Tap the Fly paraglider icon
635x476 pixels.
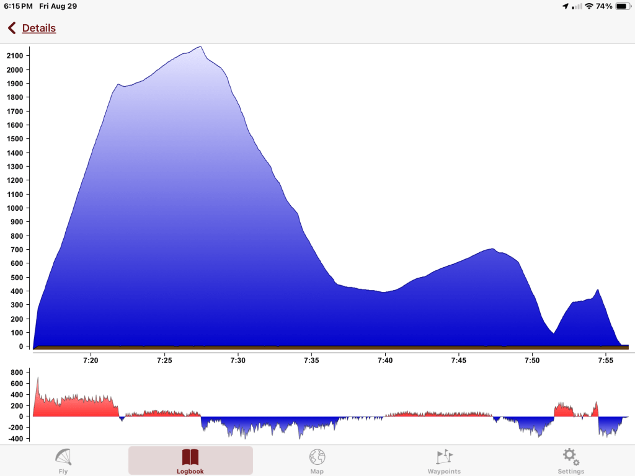63,457
